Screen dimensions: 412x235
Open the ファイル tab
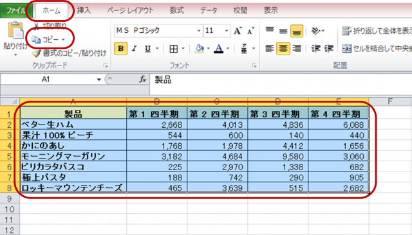click(x=15, y=10)
